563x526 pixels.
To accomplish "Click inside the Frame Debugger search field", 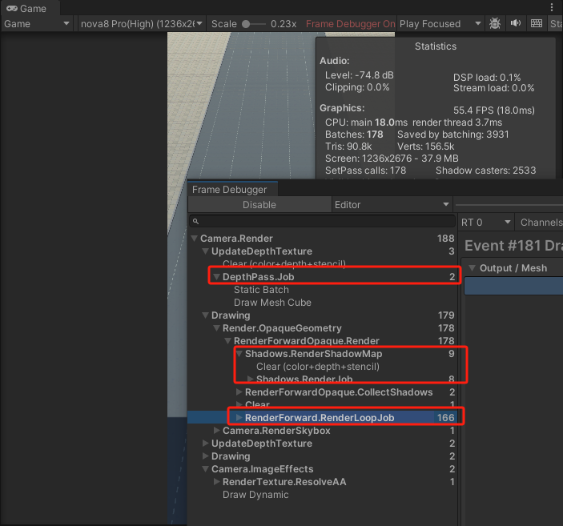I will pyautogui.click(x=322, y=221).
